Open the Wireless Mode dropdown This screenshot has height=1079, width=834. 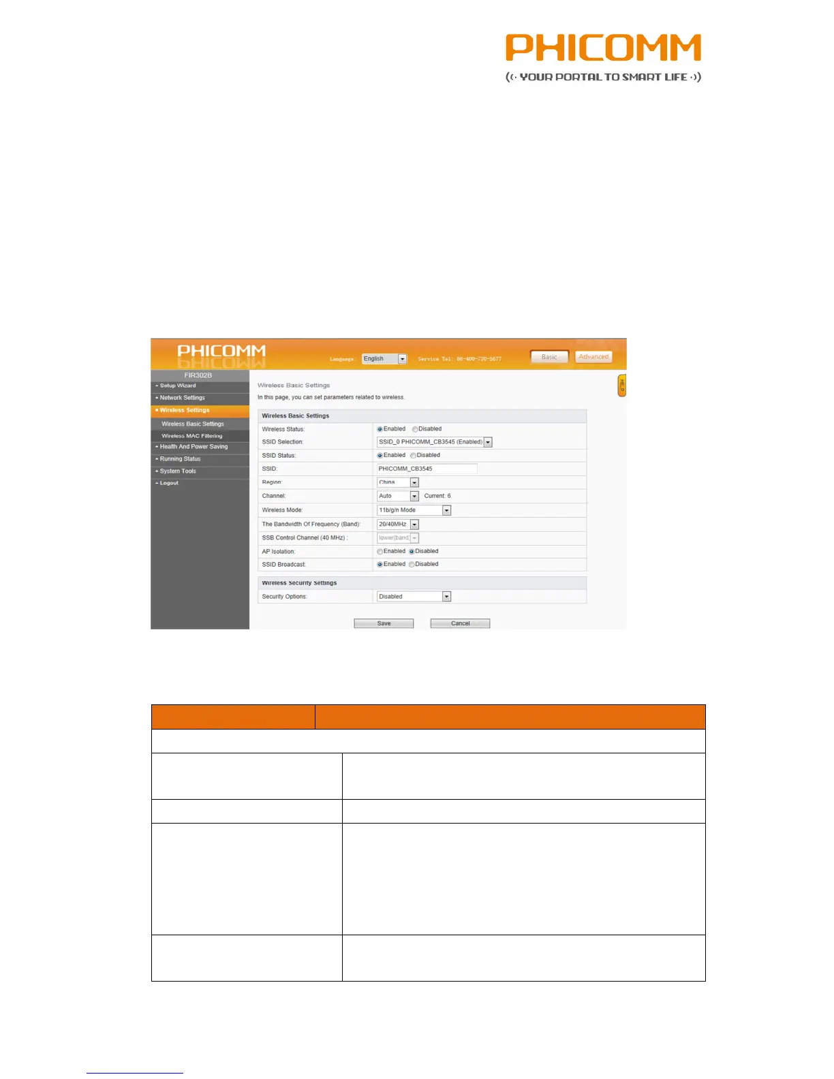point(414,510)
